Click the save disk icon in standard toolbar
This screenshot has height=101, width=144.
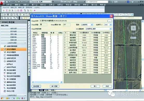[x=8, y=15]
